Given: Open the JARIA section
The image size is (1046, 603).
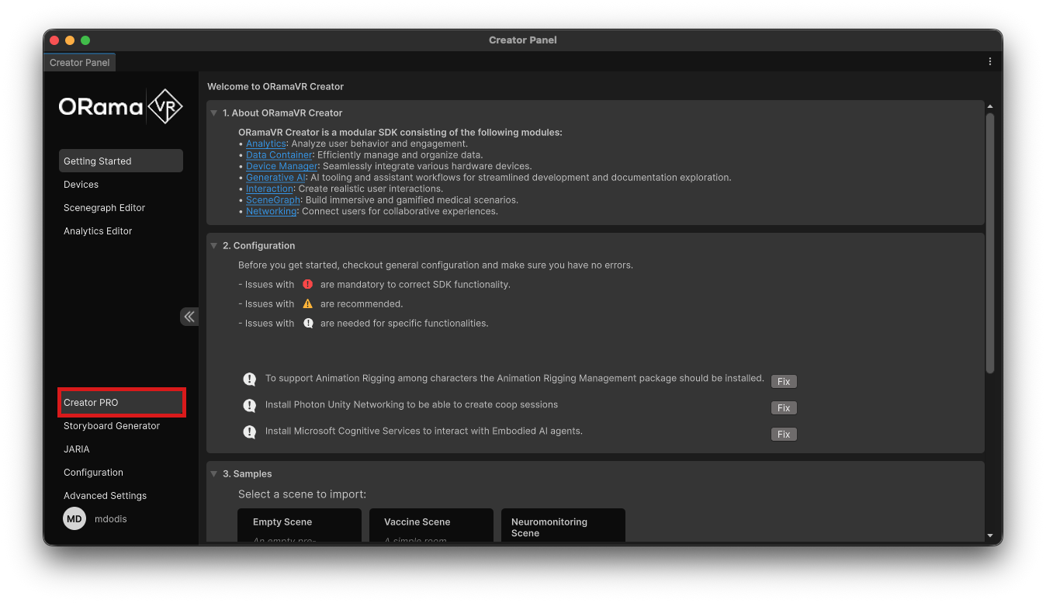Looking at the screenshot, I should pyautogui.click(x=121, y=449).
